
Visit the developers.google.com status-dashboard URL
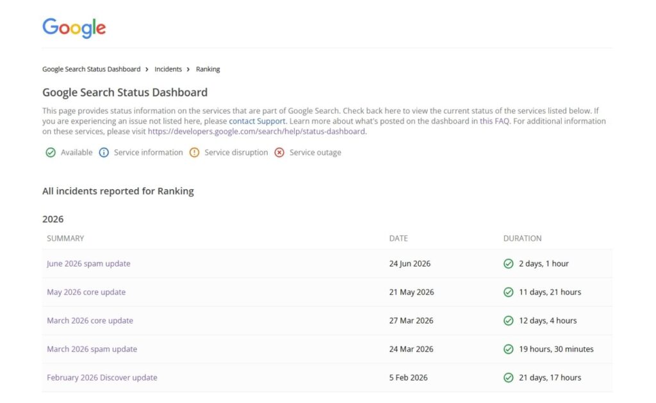coord(256,131)
